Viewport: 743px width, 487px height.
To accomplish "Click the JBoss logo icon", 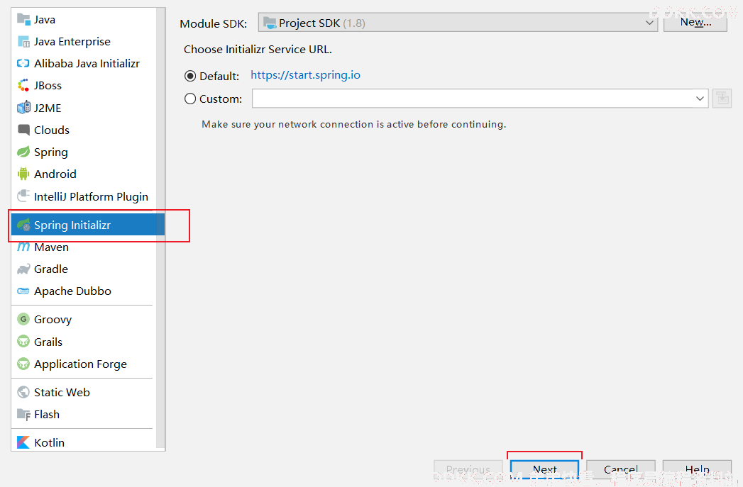I will 23,86.
